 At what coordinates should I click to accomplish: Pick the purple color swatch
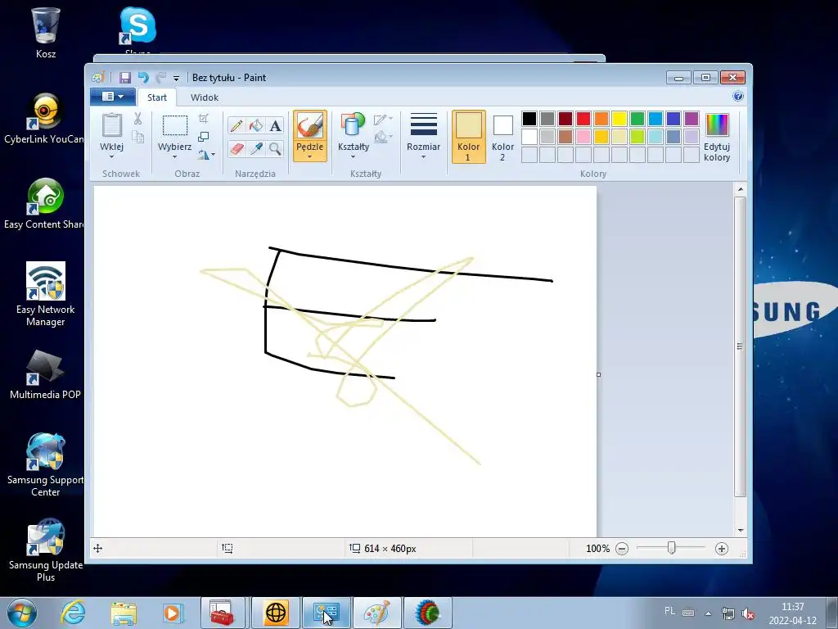(x=691, y=118)
